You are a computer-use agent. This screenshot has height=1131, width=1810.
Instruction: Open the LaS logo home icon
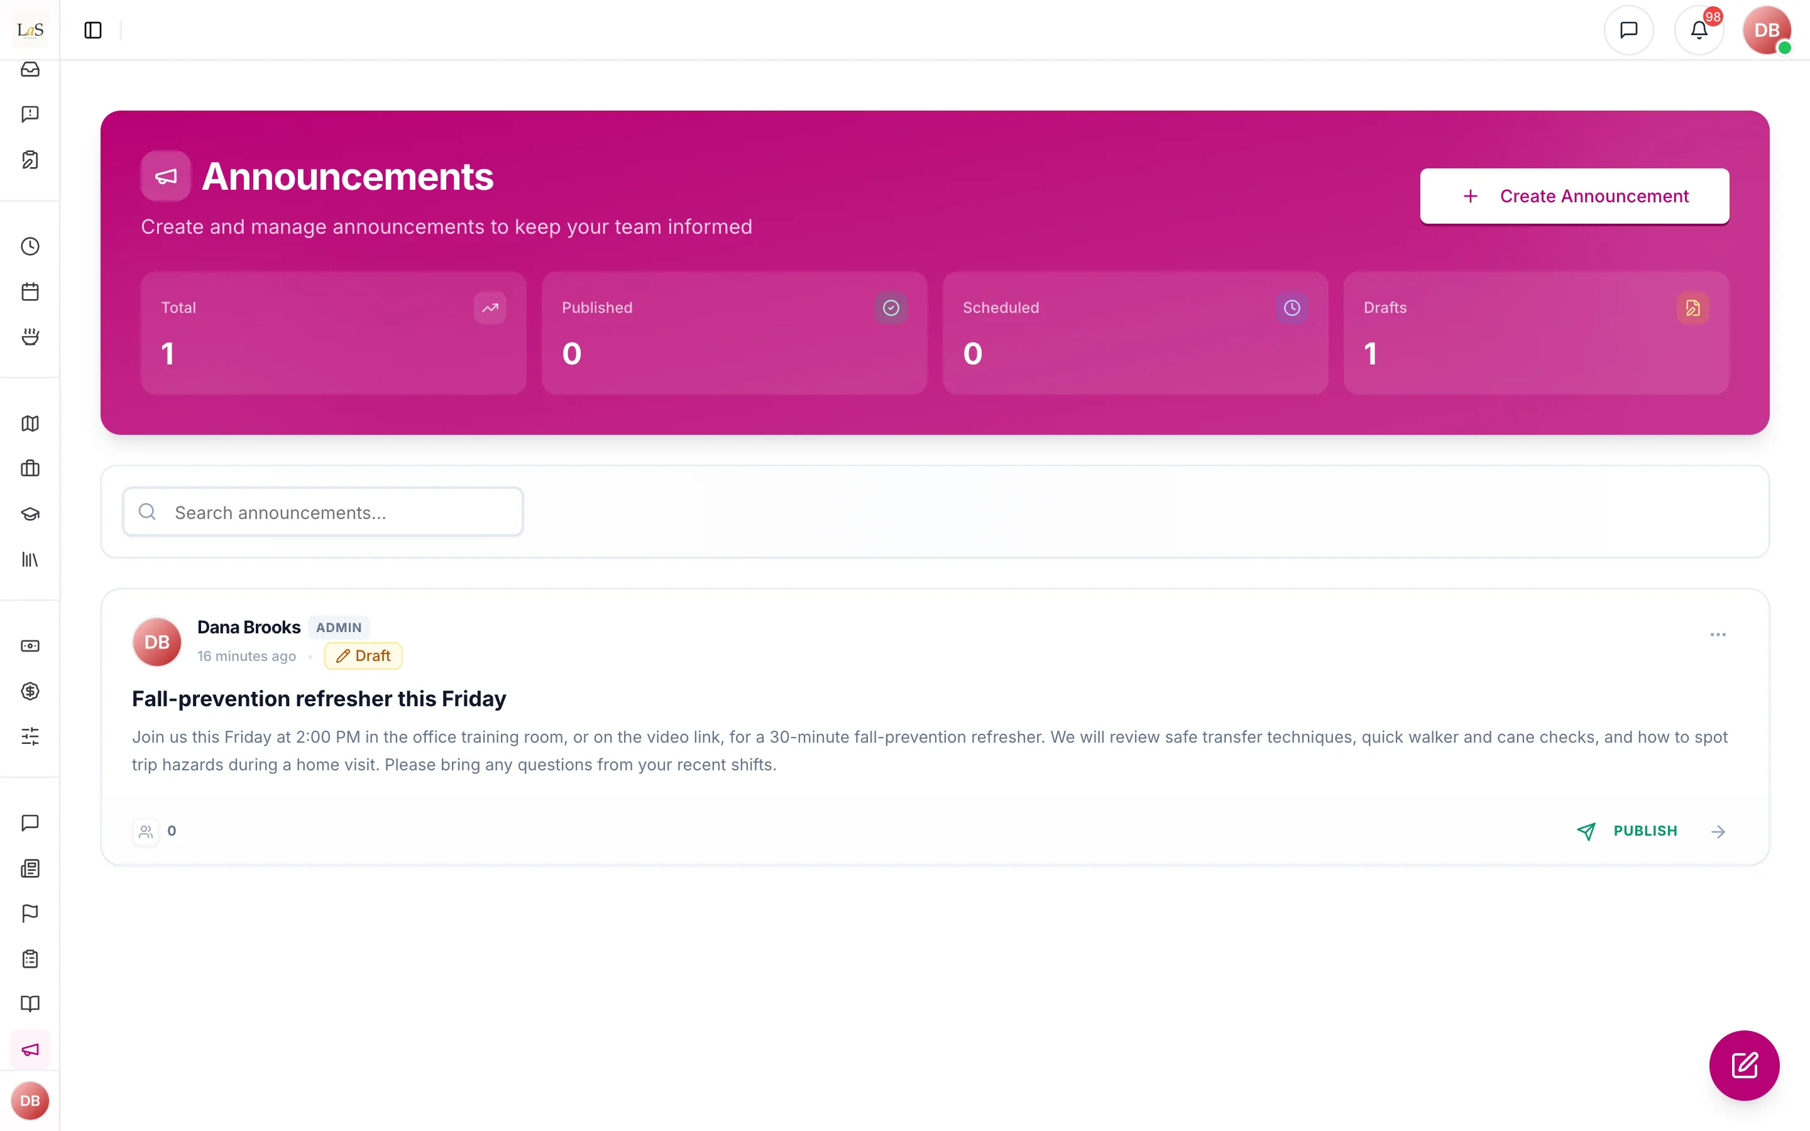30,30
